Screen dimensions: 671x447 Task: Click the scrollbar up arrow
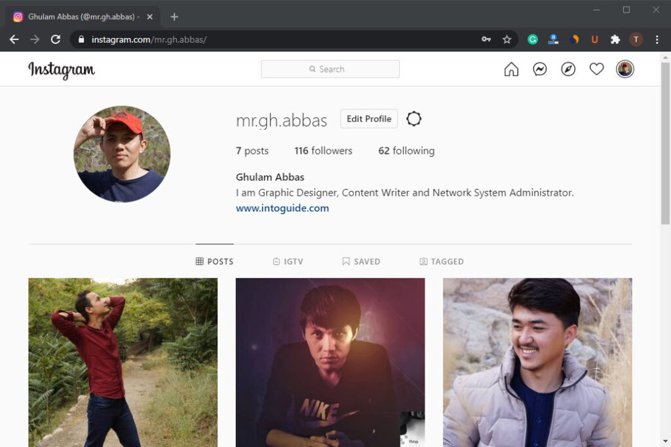[666, 57]
